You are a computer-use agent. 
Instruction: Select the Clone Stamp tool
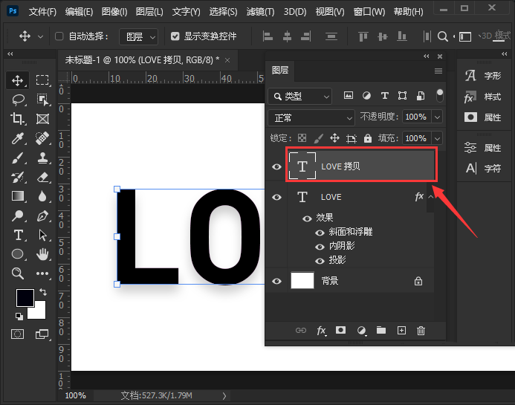pyautogui.click(x=42, y=158)
